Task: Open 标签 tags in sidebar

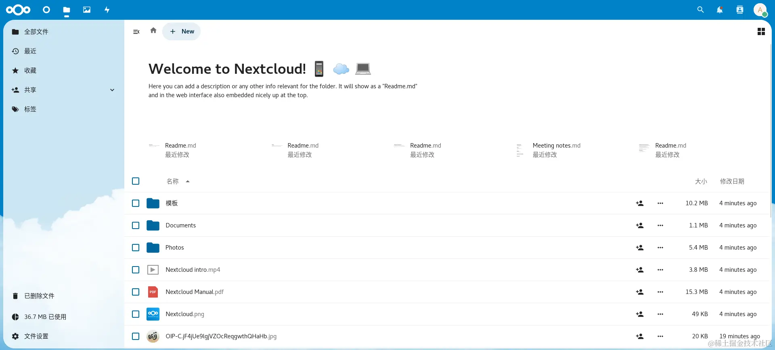Action: click(x=64, y=109)
